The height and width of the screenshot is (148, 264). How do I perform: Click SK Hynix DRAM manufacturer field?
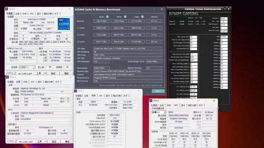tap(178, 122)
